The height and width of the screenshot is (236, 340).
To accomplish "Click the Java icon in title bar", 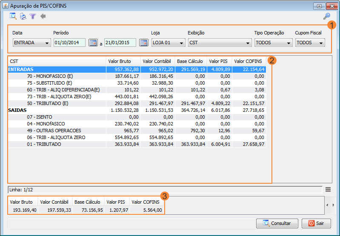I will click(6, 6).
